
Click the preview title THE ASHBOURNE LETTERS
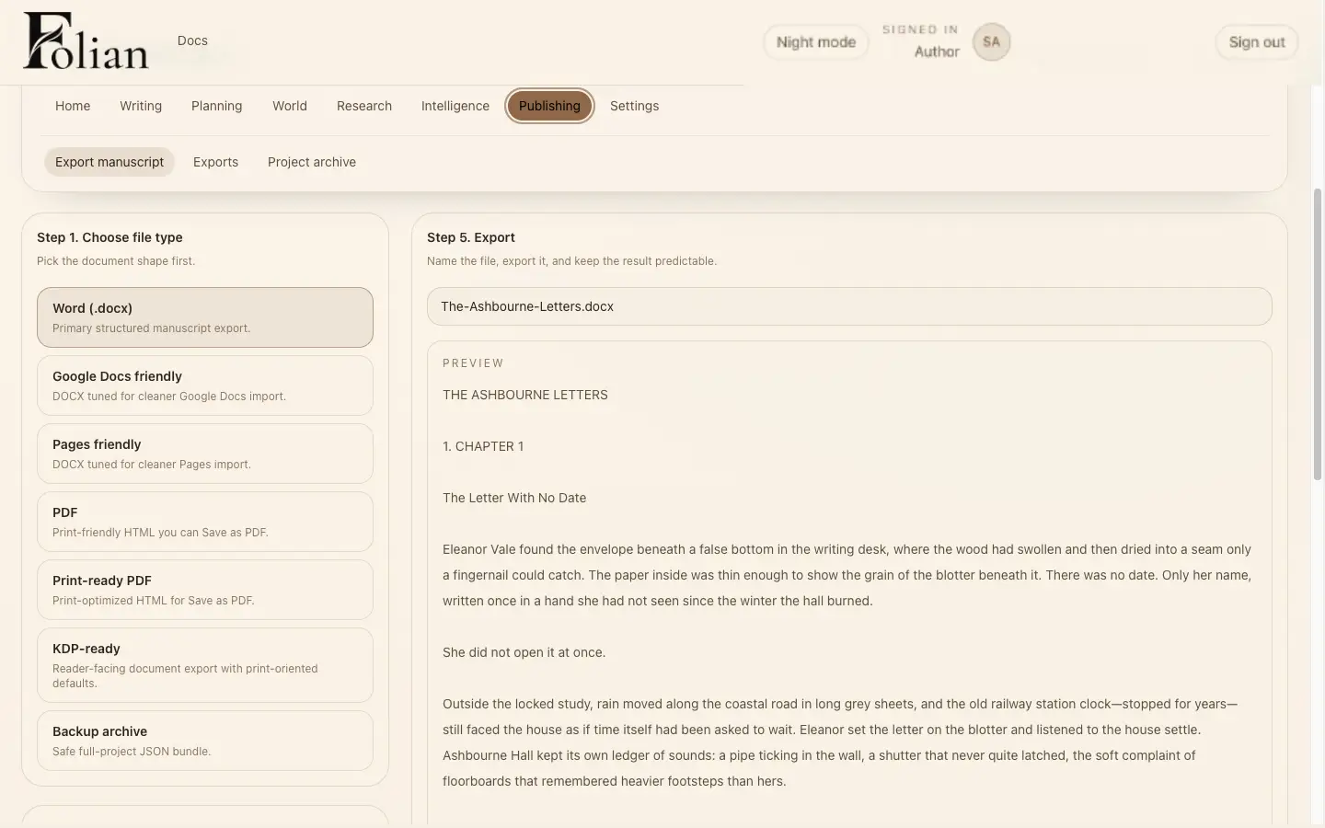pos(525,395)
